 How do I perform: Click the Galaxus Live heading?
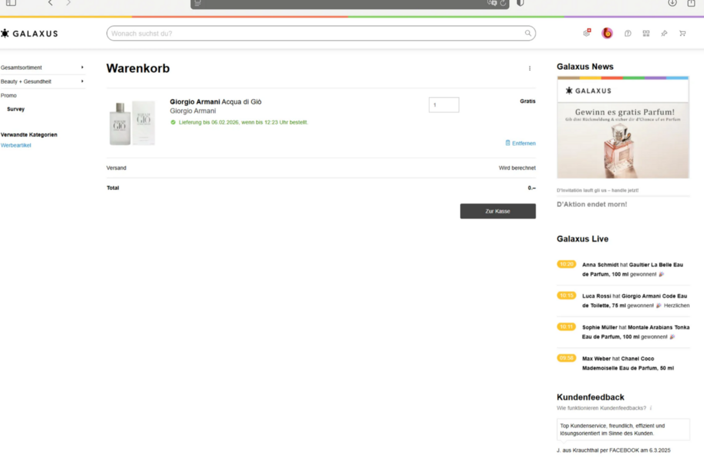pos(583,239)
